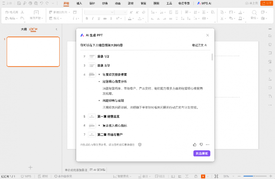Toggle Strikethrough formatting

(105, 18)
